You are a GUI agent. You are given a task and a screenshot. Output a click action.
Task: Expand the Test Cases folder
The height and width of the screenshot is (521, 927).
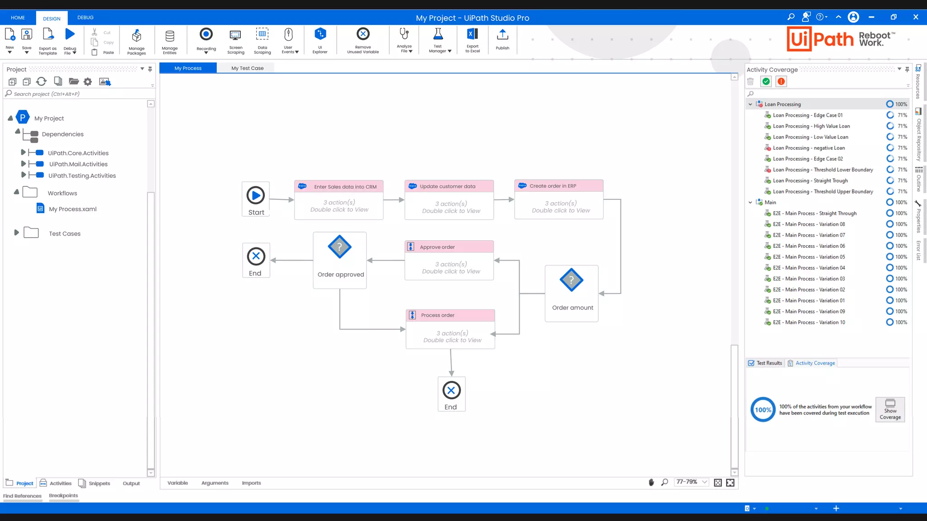(17, 232)
